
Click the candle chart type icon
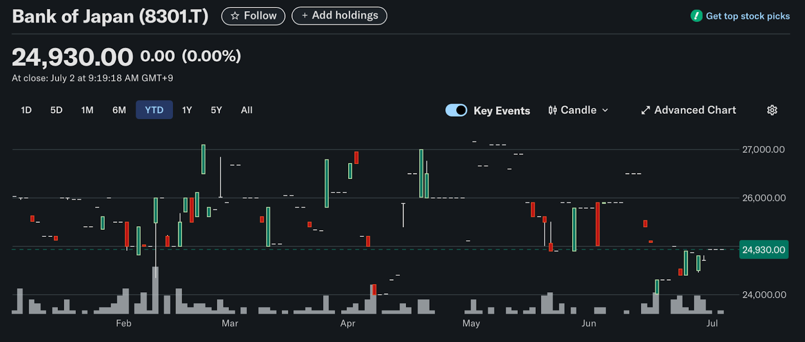[552, 110]
